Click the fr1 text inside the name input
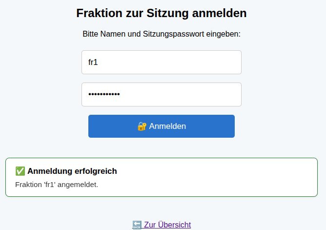326x230 pixels. (93, 62)
